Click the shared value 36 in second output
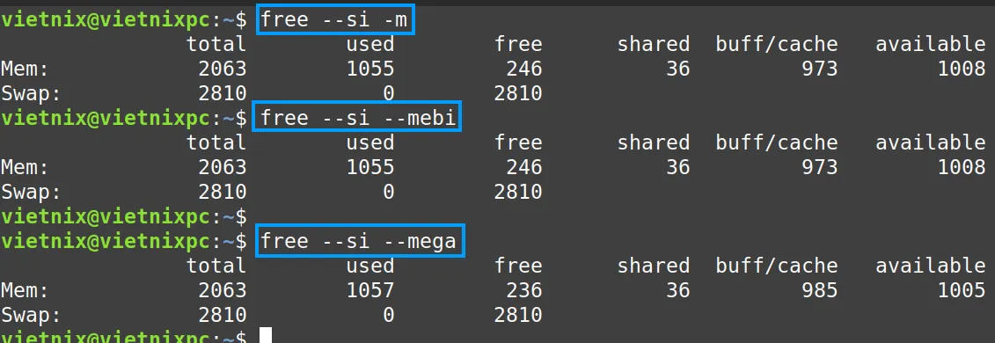This screenshot has width=995, height=343. pos(677,167)
